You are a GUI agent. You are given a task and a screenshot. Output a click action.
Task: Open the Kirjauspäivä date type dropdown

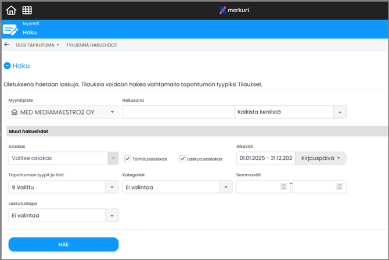[320, 158]
